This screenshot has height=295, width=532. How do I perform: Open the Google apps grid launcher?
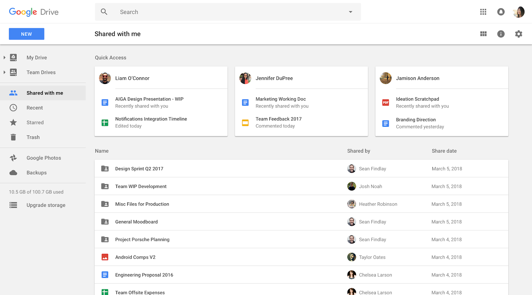tap(483, 12)
